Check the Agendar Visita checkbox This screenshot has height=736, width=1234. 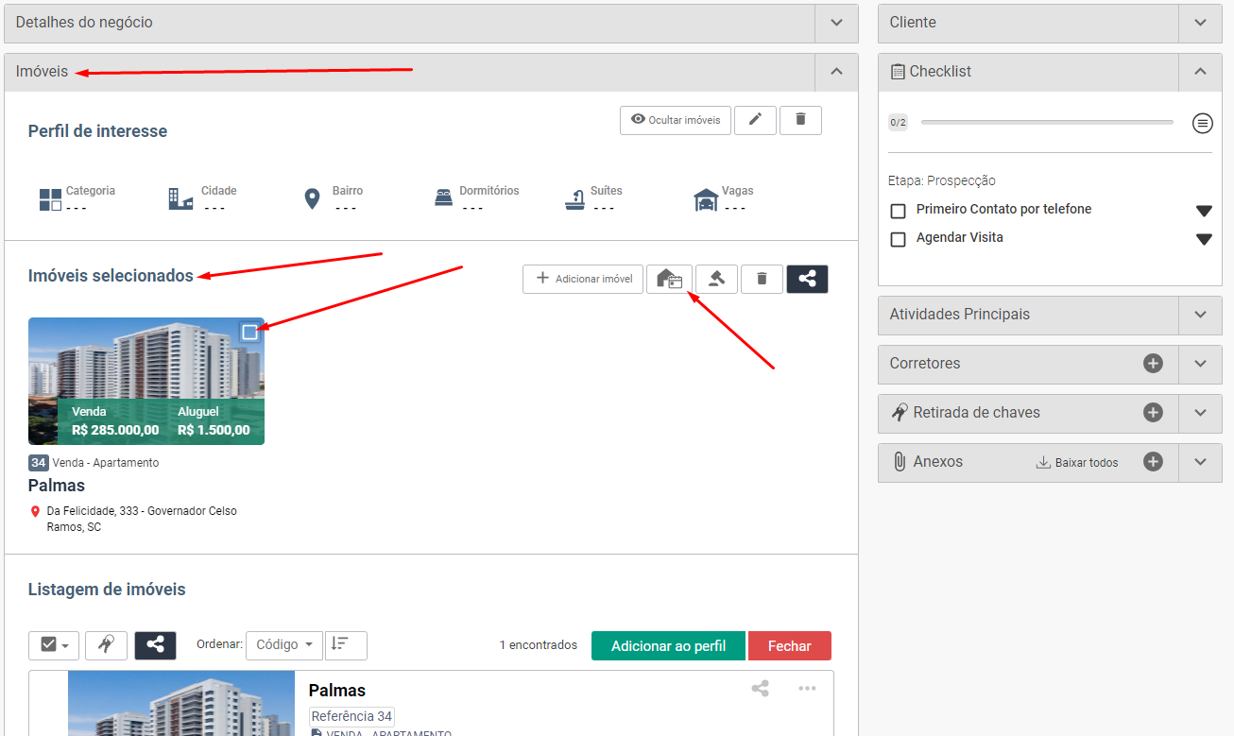[899, 239]
